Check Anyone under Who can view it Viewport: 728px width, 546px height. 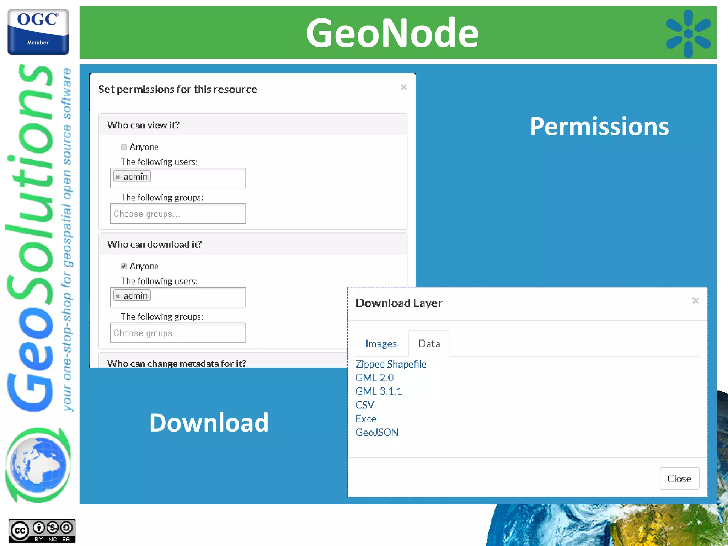click(x=124, y=147)
